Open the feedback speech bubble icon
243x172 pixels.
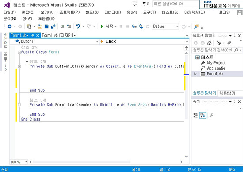[135, 4]
